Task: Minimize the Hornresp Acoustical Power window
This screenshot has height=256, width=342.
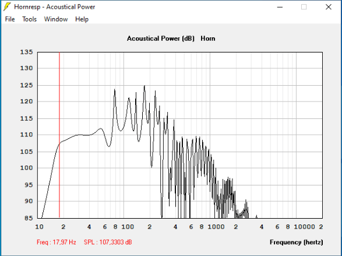Action: pos(280,7)
